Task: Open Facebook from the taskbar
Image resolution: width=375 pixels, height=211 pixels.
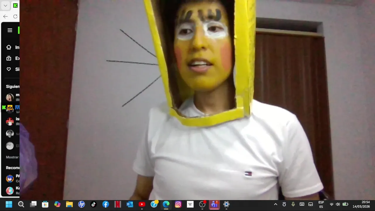Action: point(106,204)
